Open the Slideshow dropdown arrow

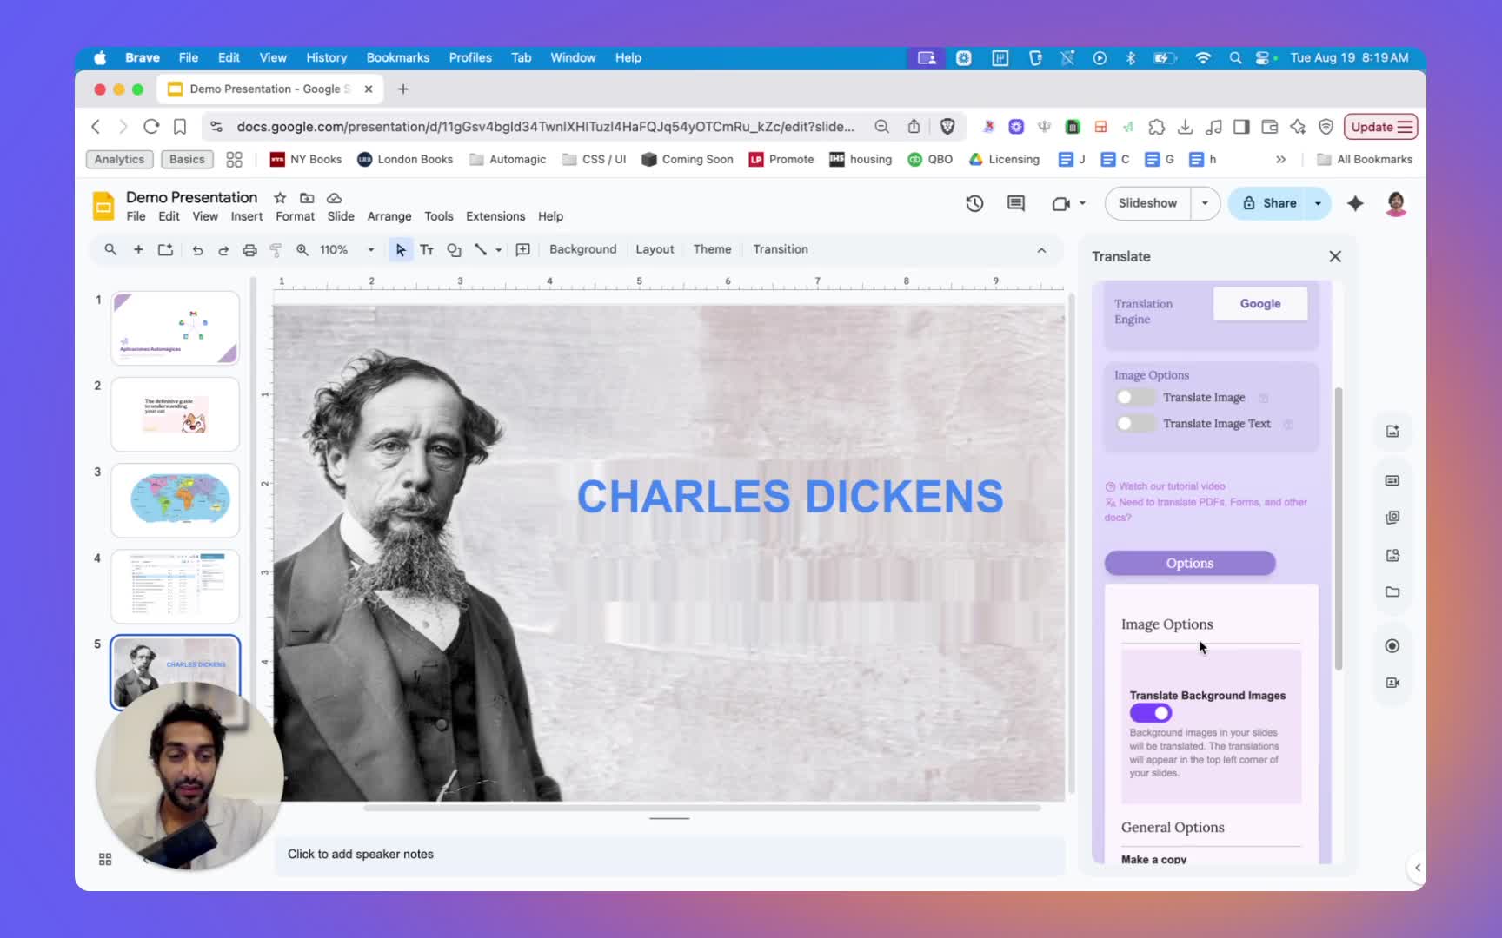pos(1205,203)
